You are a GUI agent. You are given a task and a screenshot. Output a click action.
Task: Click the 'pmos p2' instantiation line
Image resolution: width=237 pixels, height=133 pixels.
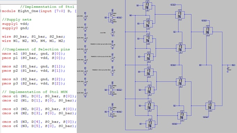click(x=33, y=70)
